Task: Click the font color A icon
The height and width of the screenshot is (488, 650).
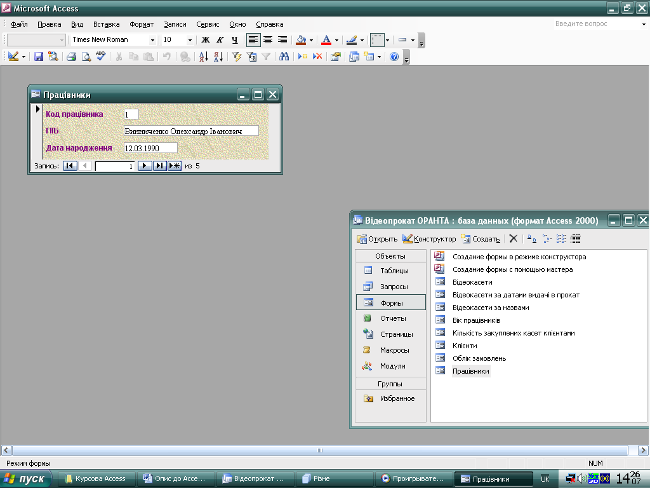Action: coord(326,40)
